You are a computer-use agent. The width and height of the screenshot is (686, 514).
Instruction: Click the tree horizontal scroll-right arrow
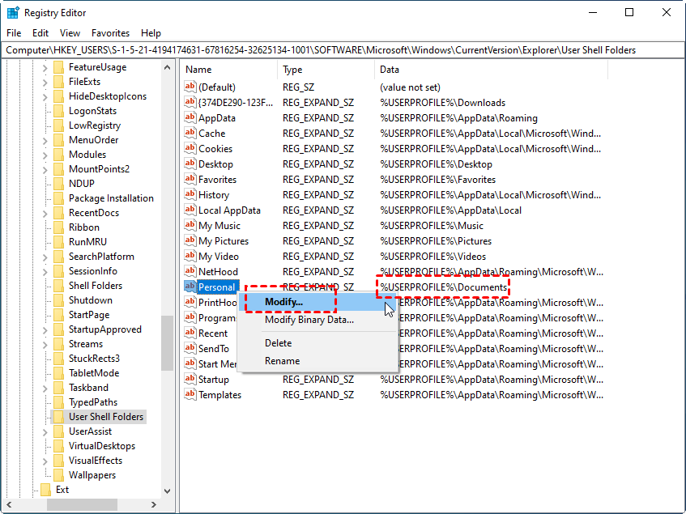click(x=154, y=504)
